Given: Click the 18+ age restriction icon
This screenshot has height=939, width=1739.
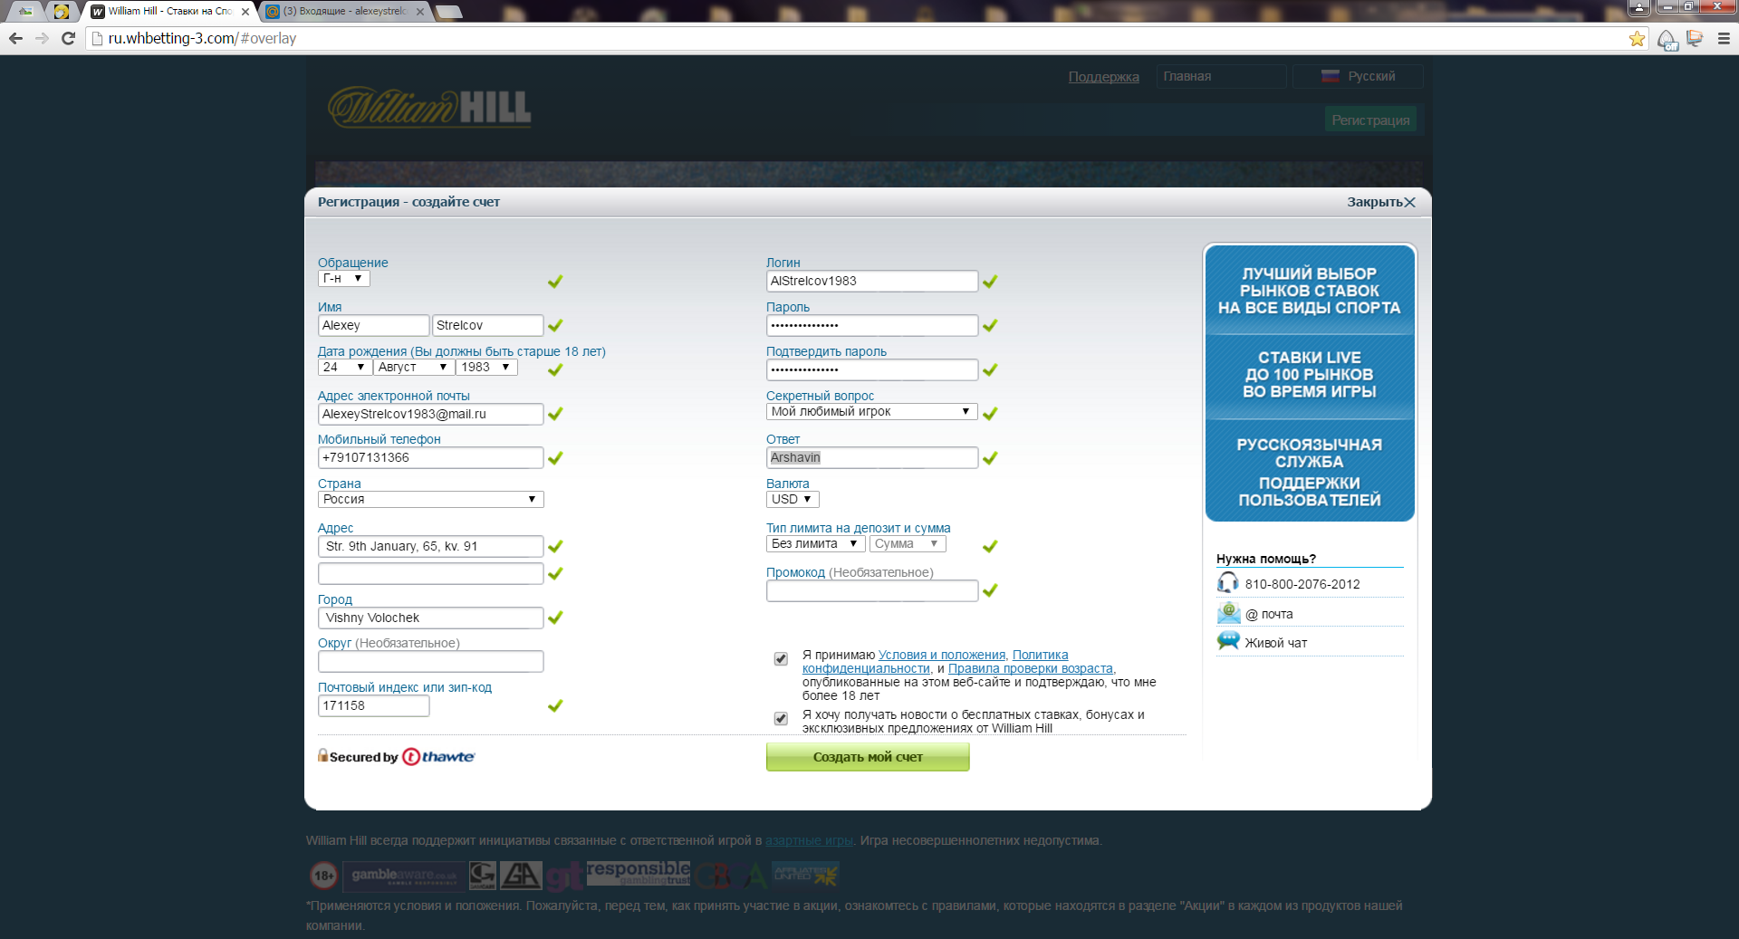Looking at the screenshot, I should click(x=323, y=876).
